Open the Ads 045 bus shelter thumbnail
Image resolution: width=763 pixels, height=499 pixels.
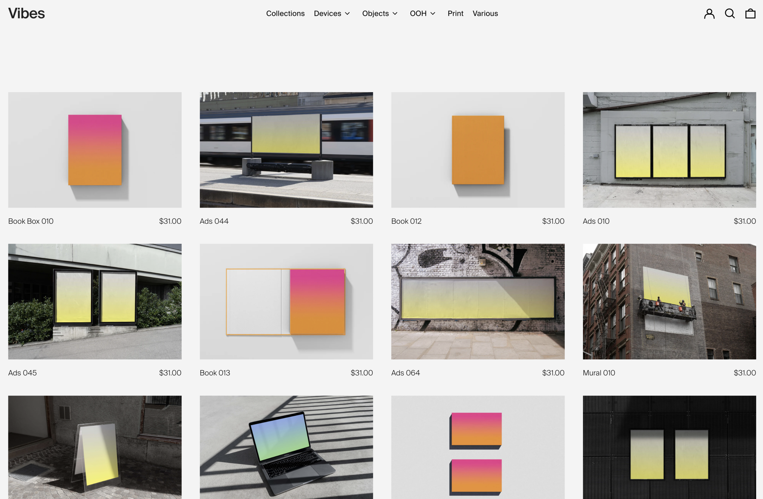point(94,301)
